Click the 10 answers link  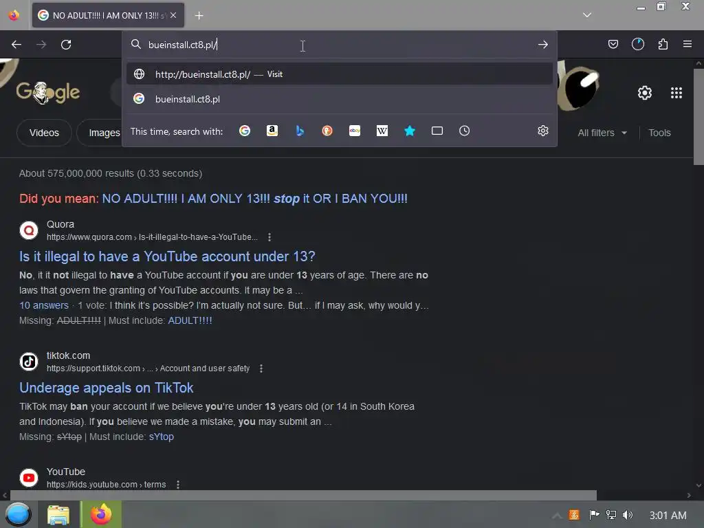pyautogui.click(x=44, y=305)
